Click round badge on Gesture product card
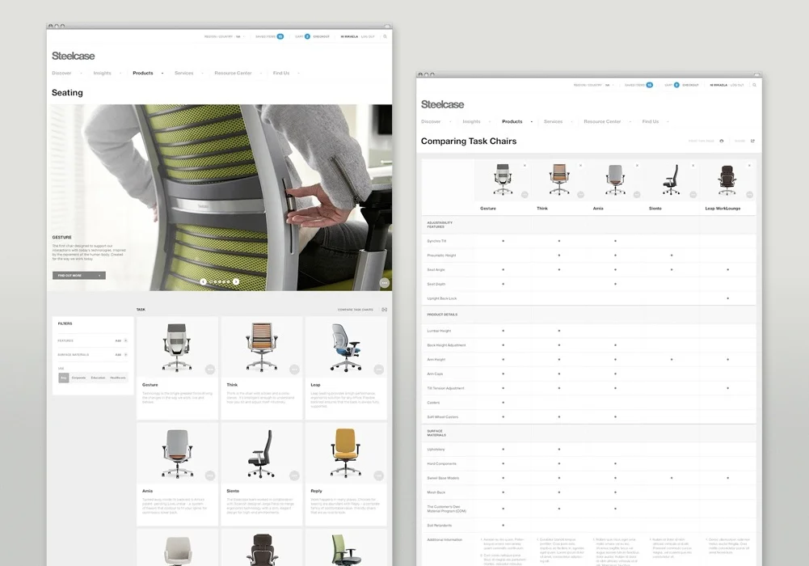 tap(210, 370)
